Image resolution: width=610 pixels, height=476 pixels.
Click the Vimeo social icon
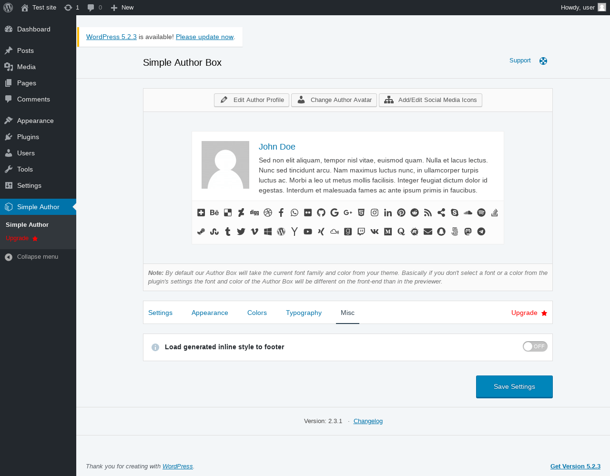254,232
